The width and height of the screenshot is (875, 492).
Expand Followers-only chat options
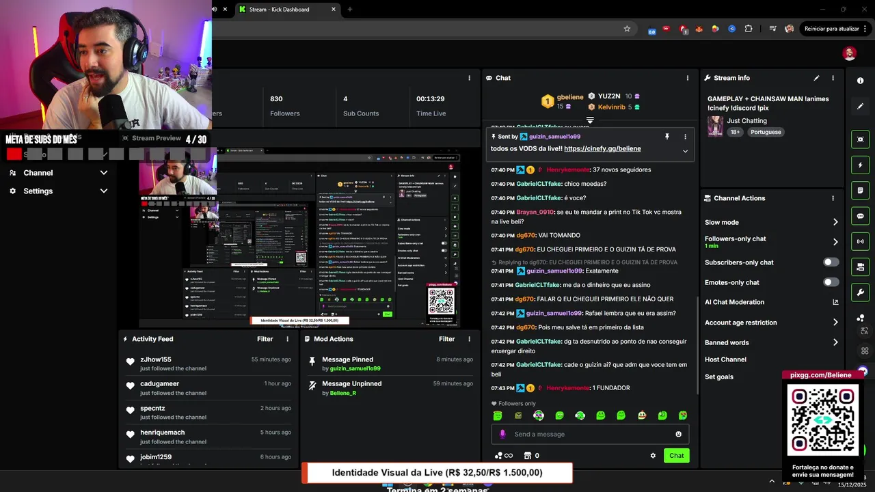tap(835, 242)
